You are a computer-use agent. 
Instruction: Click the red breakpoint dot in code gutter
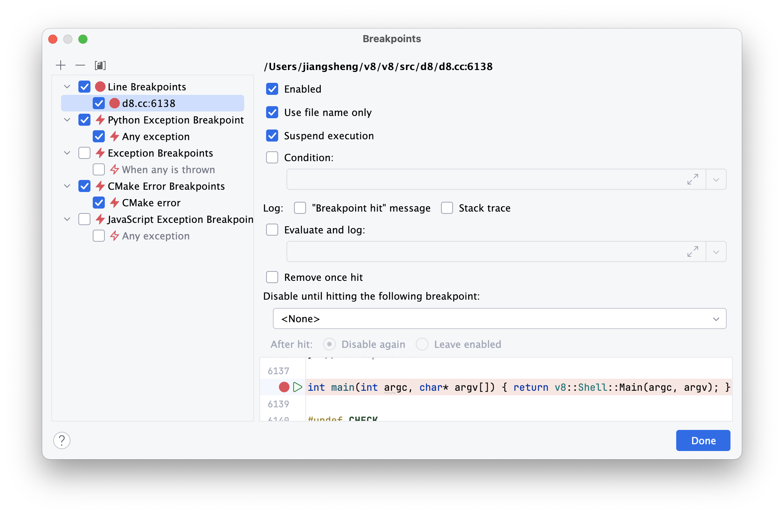pos(284,387)
